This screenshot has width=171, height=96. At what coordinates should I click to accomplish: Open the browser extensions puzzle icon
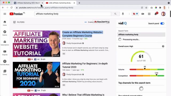[x=160, y=8]
